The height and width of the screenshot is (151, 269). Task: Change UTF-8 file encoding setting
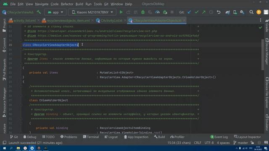(209, 143)
